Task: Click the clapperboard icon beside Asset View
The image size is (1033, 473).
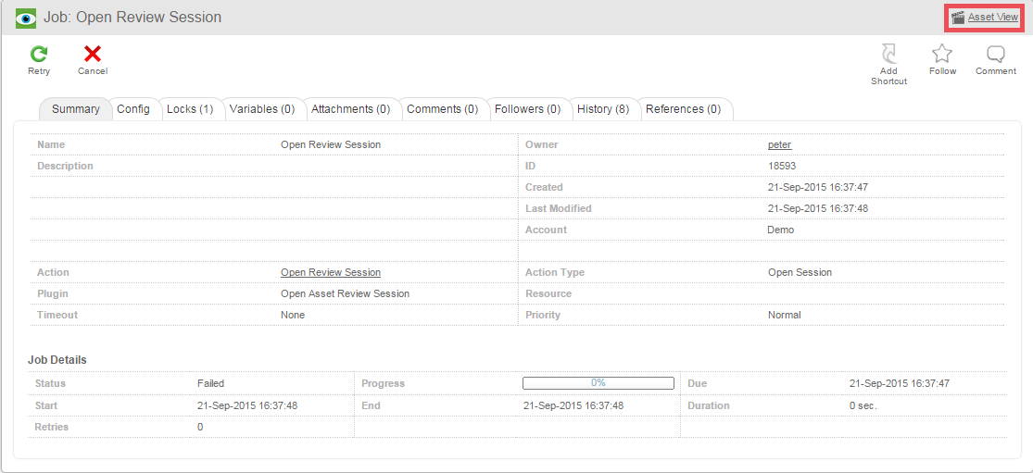Action: pos(958,18)
